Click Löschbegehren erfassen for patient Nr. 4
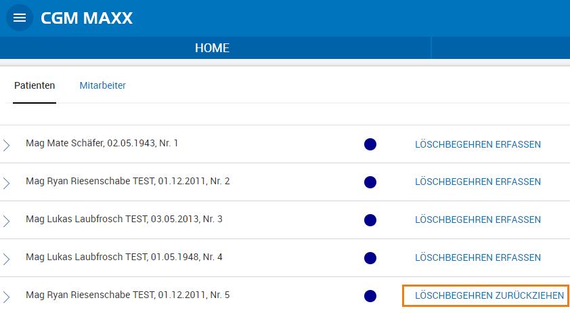The width and height of the screenshot is (570, 313). click(x=477, y=258)
